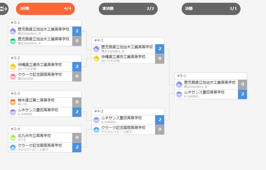This screenshot has width=266, height=170.
Task: Click green avatar of 蔵王eSpiders_A team
Action: [13, 41]
